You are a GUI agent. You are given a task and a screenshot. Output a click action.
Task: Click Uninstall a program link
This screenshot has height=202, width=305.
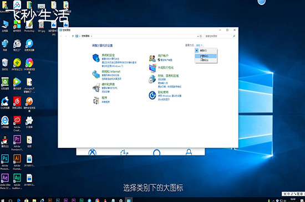coord(105,102)
